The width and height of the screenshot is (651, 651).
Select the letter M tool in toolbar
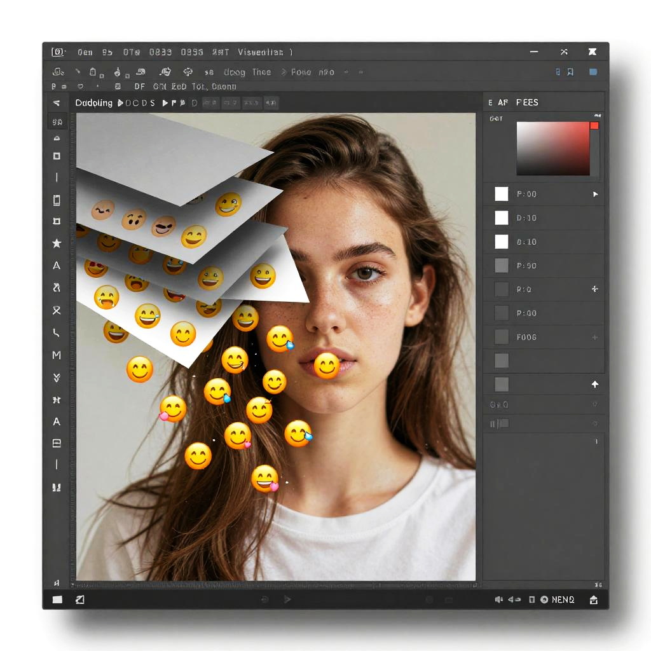pyautogui.click(x=57, y=355)
